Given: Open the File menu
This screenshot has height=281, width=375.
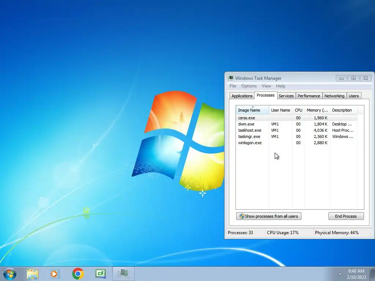Looking at the screenshot, I should [233, 86].
